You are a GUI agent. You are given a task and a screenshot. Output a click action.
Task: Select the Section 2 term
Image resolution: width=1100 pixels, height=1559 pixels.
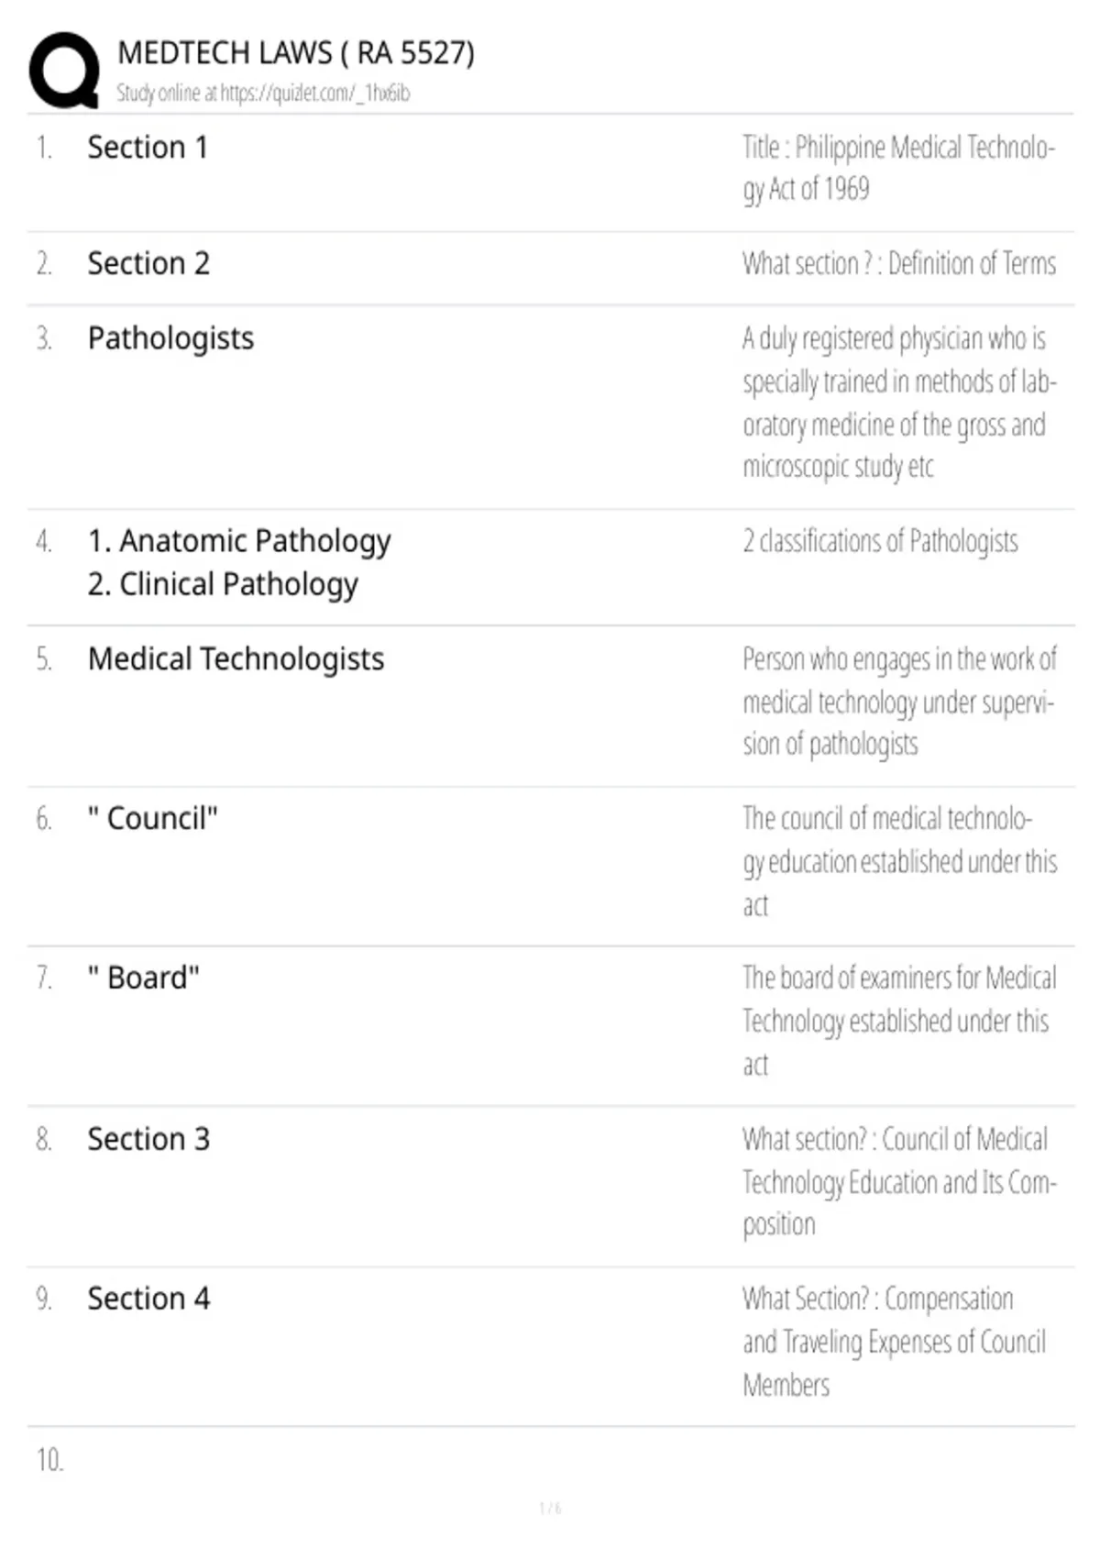pos(148,263)
